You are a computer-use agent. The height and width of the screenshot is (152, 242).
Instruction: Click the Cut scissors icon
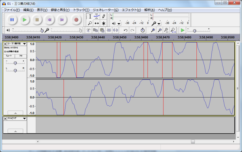coord(89,30)
